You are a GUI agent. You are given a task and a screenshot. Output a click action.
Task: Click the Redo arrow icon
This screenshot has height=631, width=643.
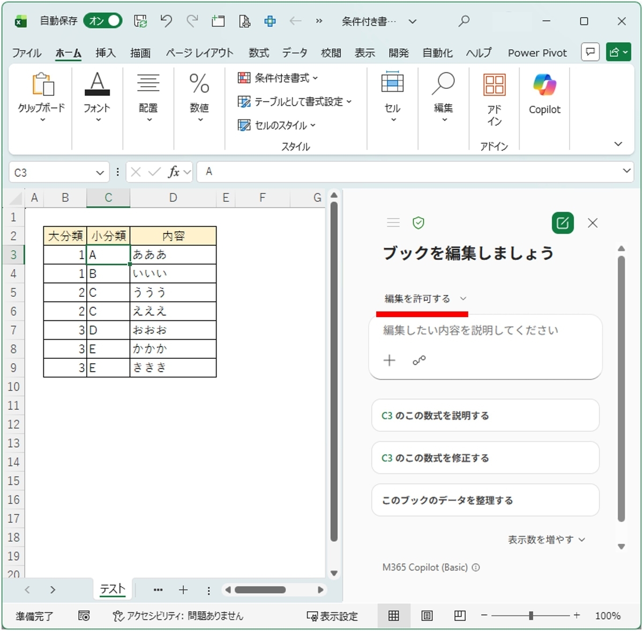click(x=192, y=21)
